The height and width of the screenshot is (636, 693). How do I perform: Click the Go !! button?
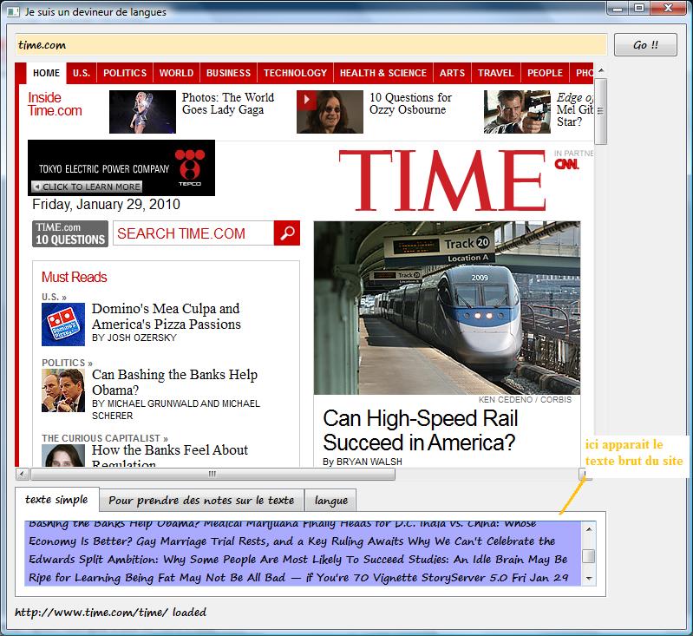pyautogui.click(x=645, y=44)
